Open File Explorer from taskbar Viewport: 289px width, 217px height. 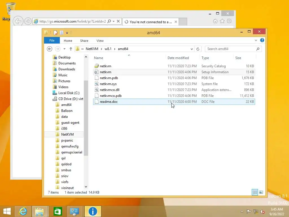pos(40,211)
